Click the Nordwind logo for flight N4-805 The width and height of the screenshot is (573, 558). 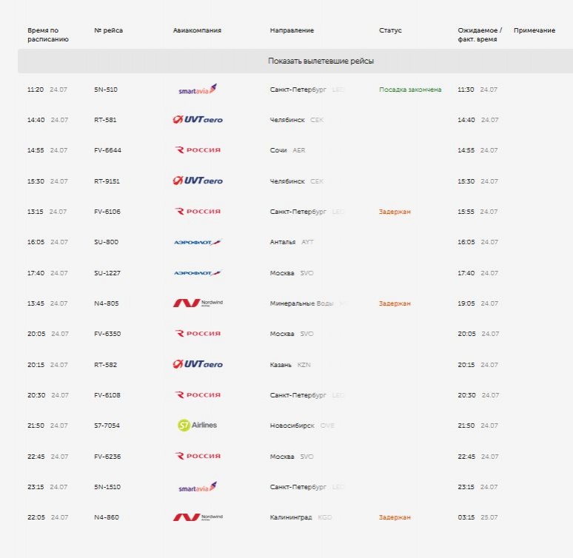(x=198, y=303)
